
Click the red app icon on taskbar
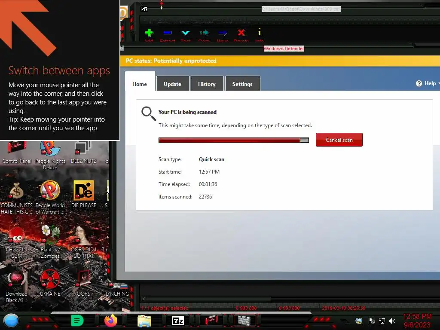pos(211,320)
